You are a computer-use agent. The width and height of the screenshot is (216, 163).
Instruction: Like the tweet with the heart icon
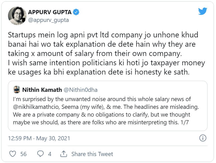[x=13, y=154]
